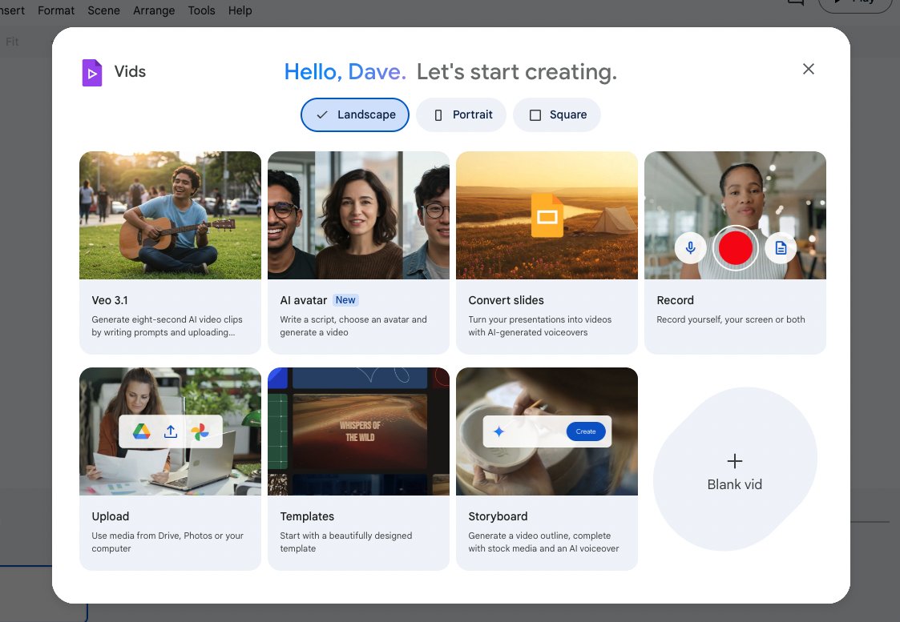Select the Landscape orientation chip
This screenshot has height=622, width=900.
click(355, 114)
